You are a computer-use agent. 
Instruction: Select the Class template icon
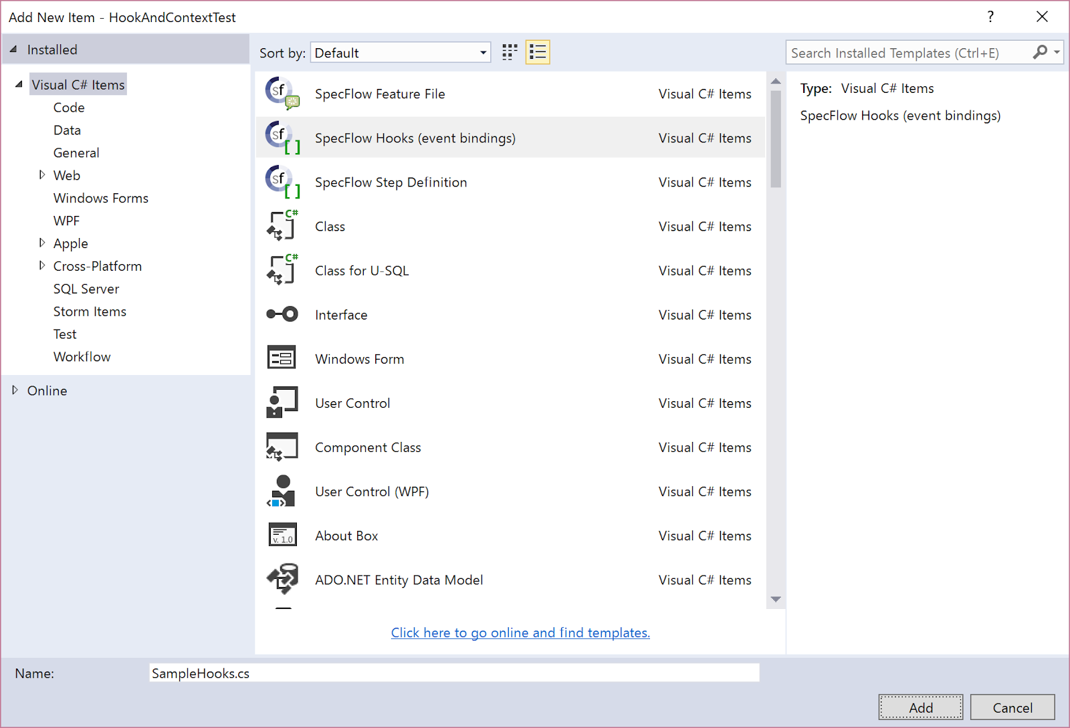tap(282, 226)
